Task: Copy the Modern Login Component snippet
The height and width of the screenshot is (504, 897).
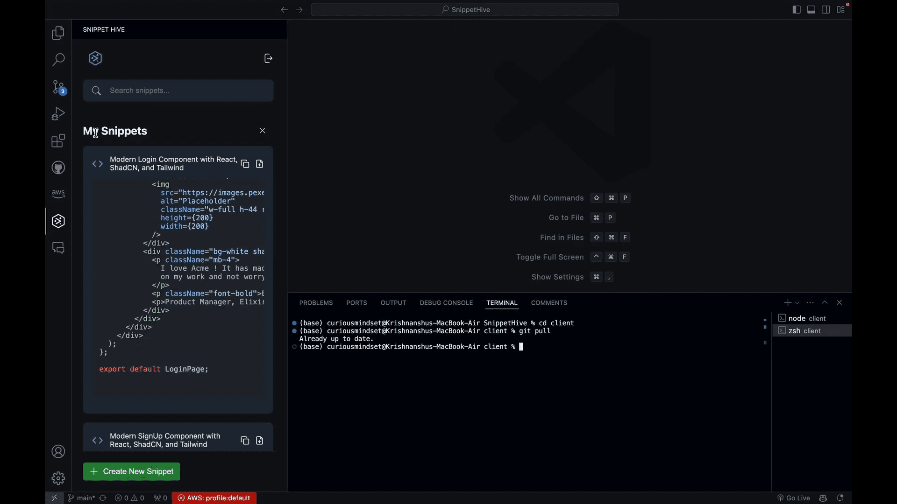Action: click(245, 164)
